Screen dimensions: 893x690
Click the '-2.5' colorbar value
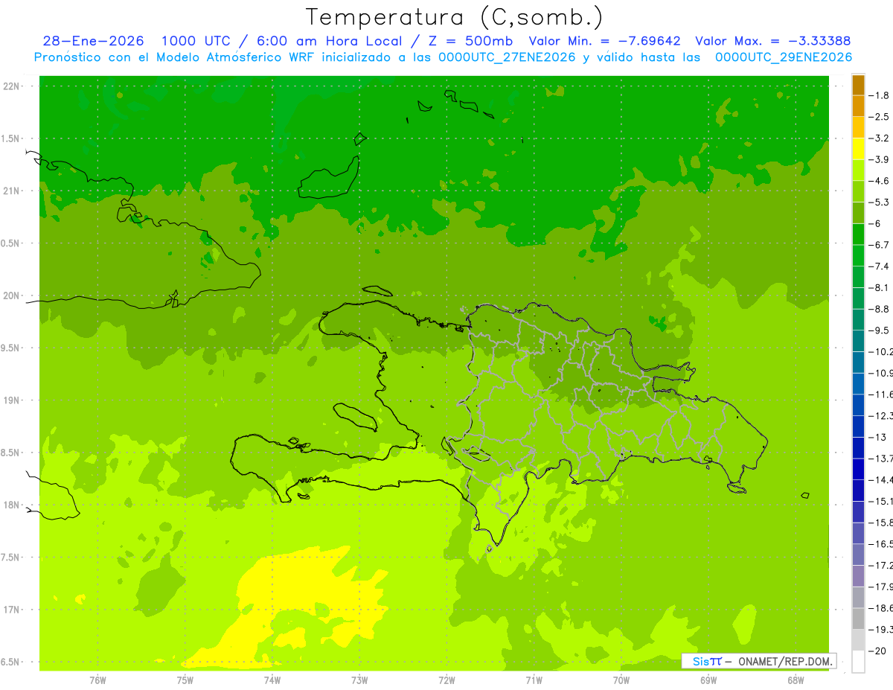tap(879, 117)
